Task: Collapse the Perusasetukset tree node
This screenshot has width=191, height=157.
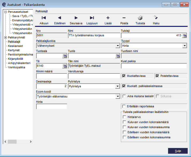Action: (x=5, y=12)
